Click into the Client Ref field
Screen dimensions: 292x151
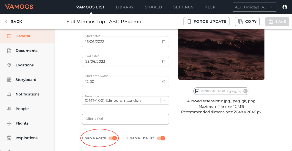pos(125,119)
